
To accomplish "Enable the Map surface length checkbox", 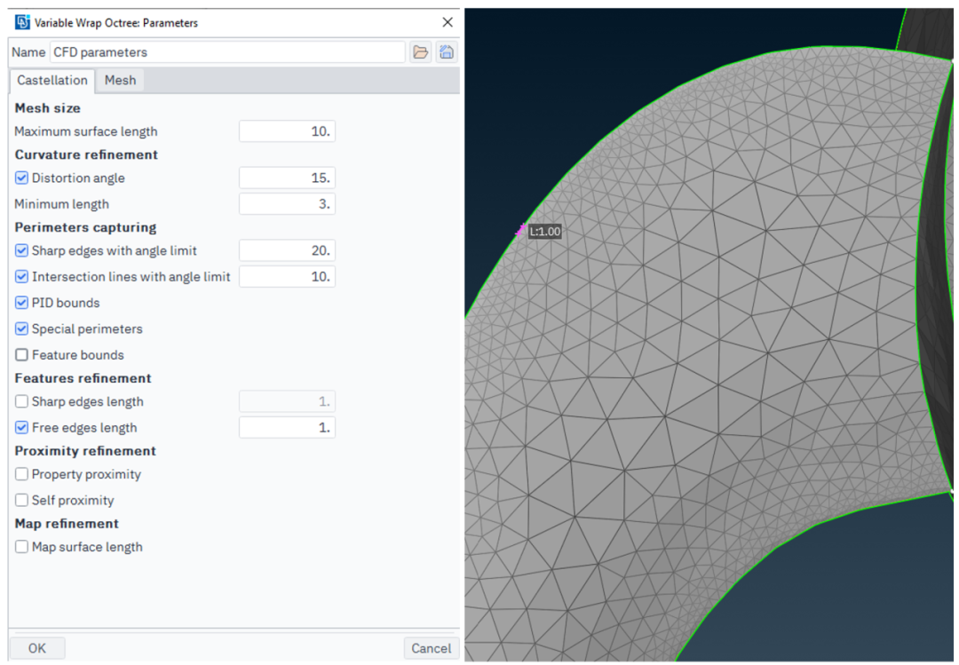I will click(x=22, y=547).
